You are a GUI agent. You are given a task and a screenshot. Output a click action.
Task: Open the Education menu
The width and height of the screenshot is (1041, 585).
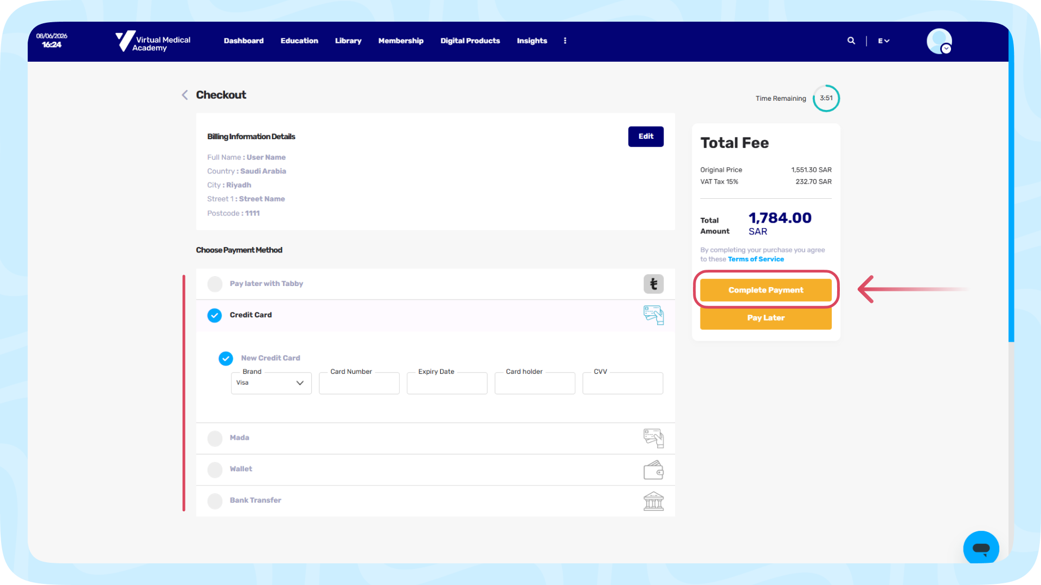(x=299, y=41)
